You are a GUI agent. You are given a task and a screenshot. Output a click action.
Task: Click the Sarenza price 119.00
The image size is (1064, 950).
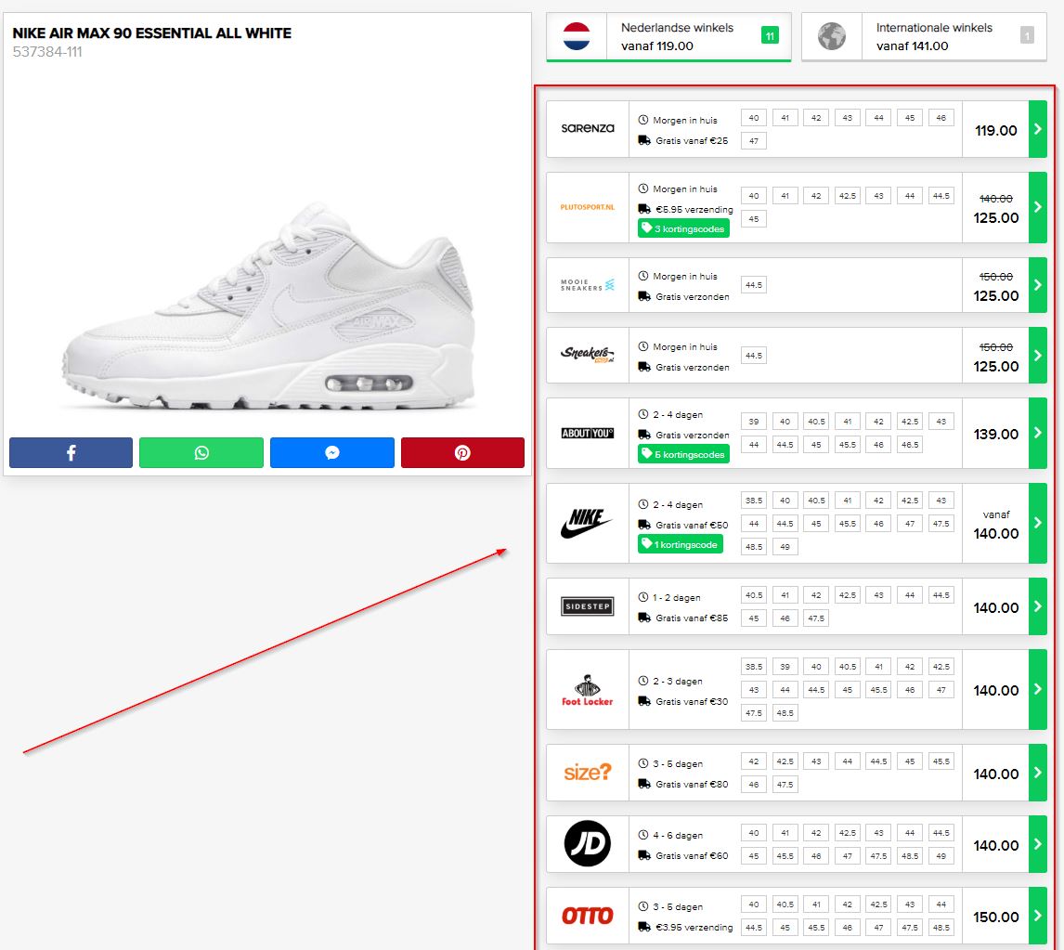pos(996,130)
